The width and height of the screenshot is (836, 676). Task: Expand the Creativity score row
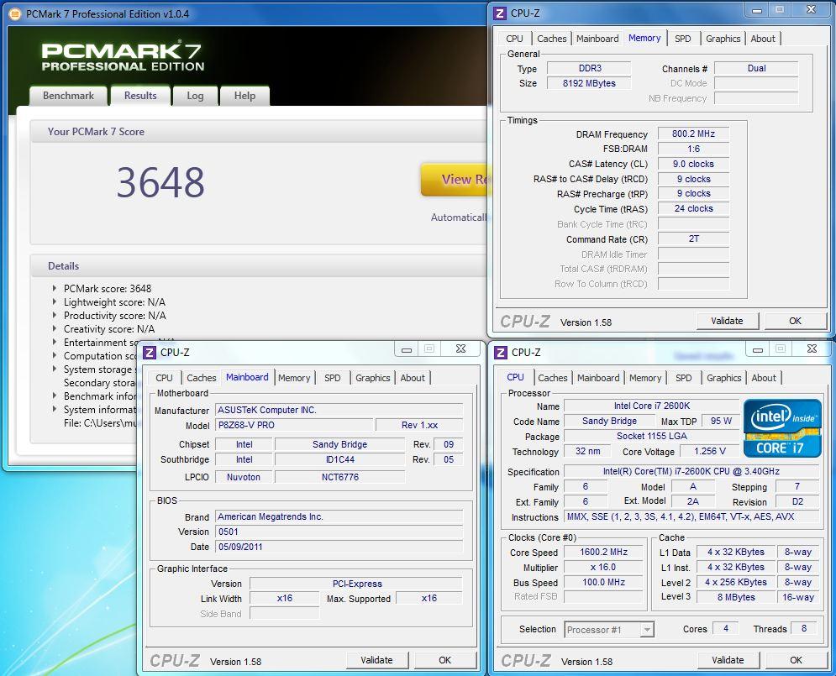coord(55,328)
